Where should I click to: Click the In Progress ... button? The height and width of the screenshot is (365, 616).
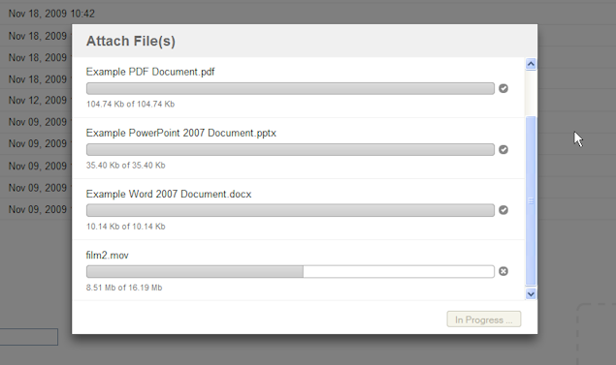pyautogui.click(x=484, y=319)
